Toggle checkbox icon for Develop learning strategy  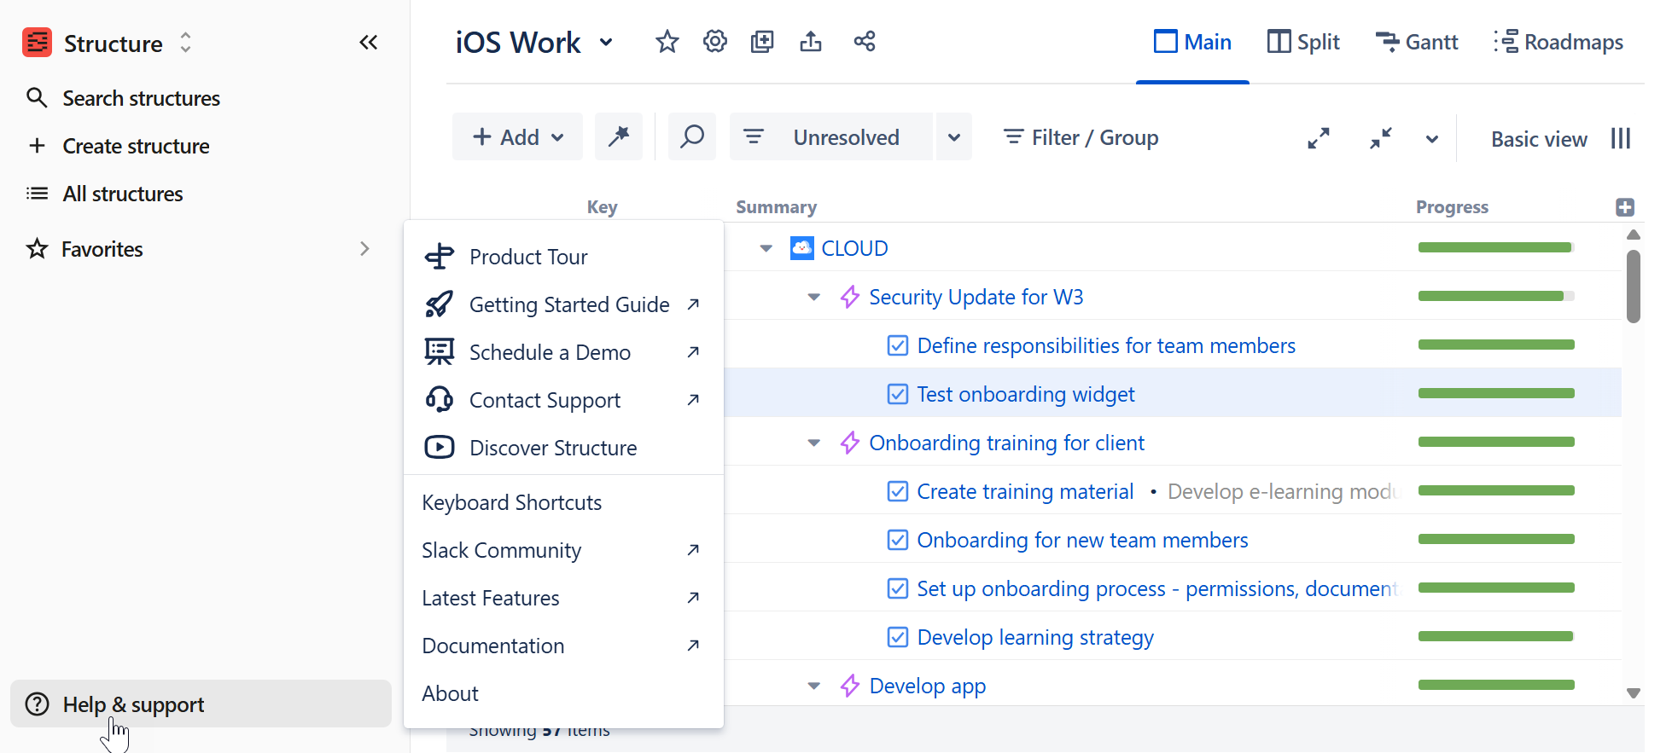tap(897, 637)
